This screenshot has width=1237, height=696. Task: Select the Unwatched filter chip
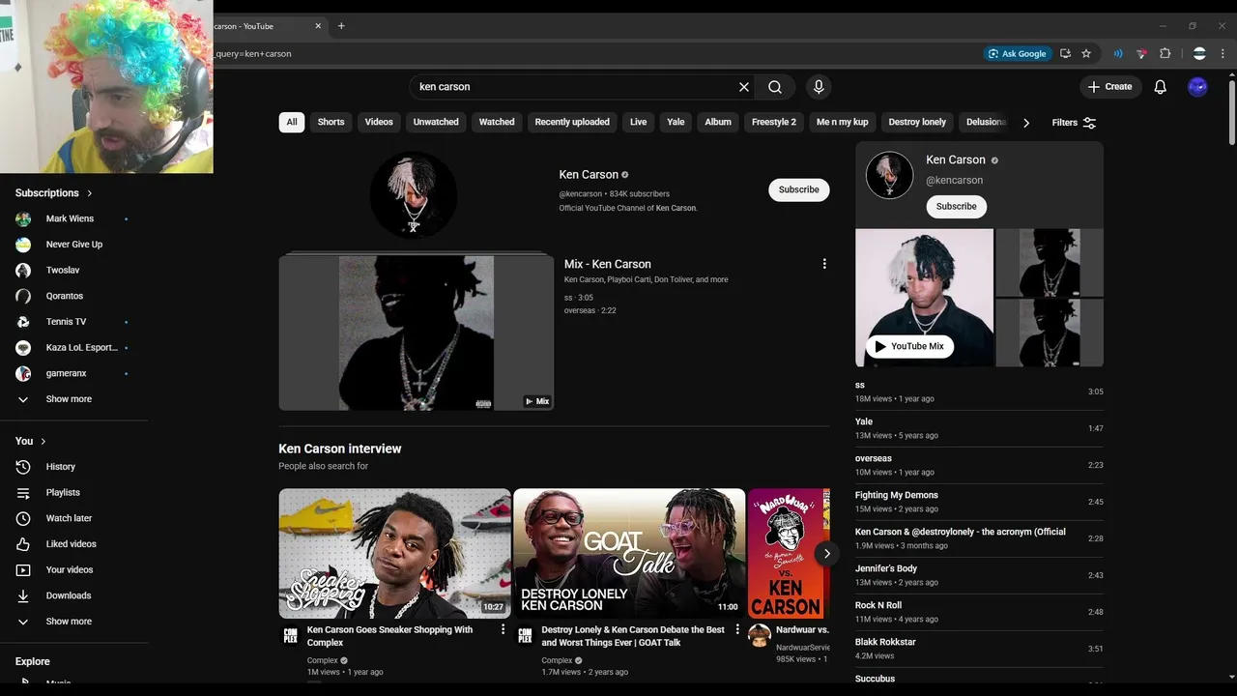coord(436,122)
